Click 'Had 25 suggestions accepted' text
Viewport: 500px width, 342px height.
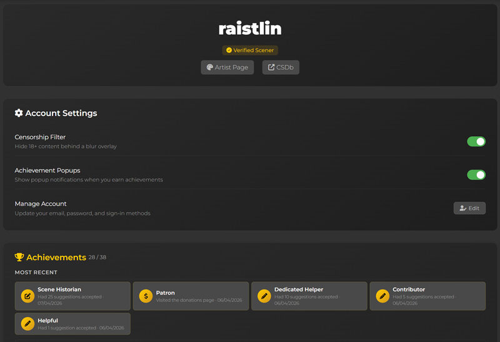pos(69,297)
